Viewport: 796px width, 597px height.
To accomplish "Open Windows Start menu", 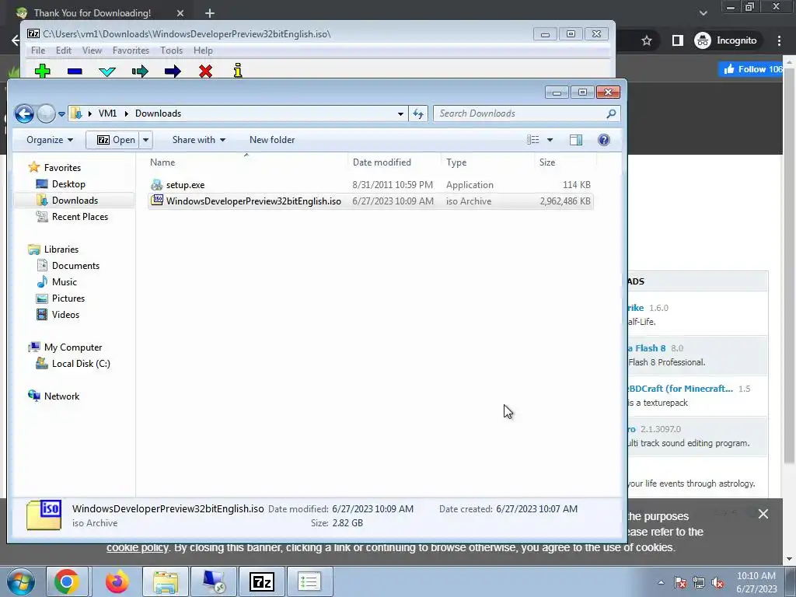I will 19,581.
